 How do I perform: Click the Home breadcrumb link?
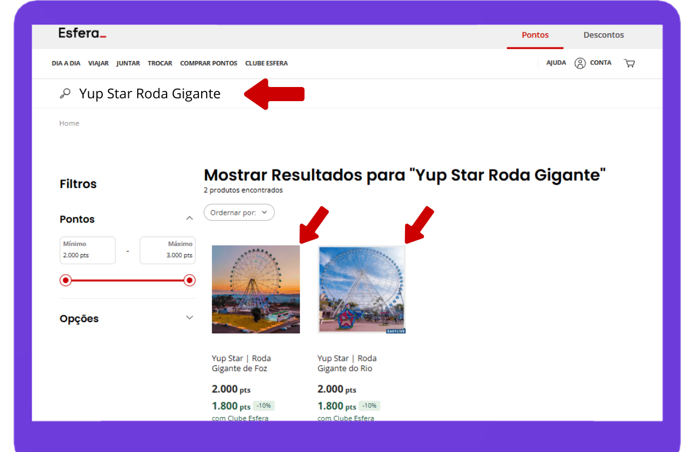[x=69, y=123]
